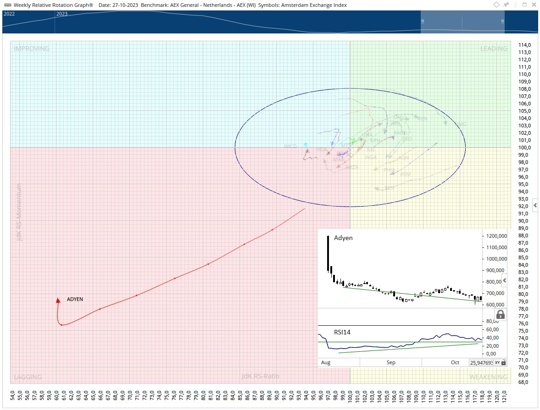
Task: Grab the left handle of the range slider
Action: click(x=422, y=22)
